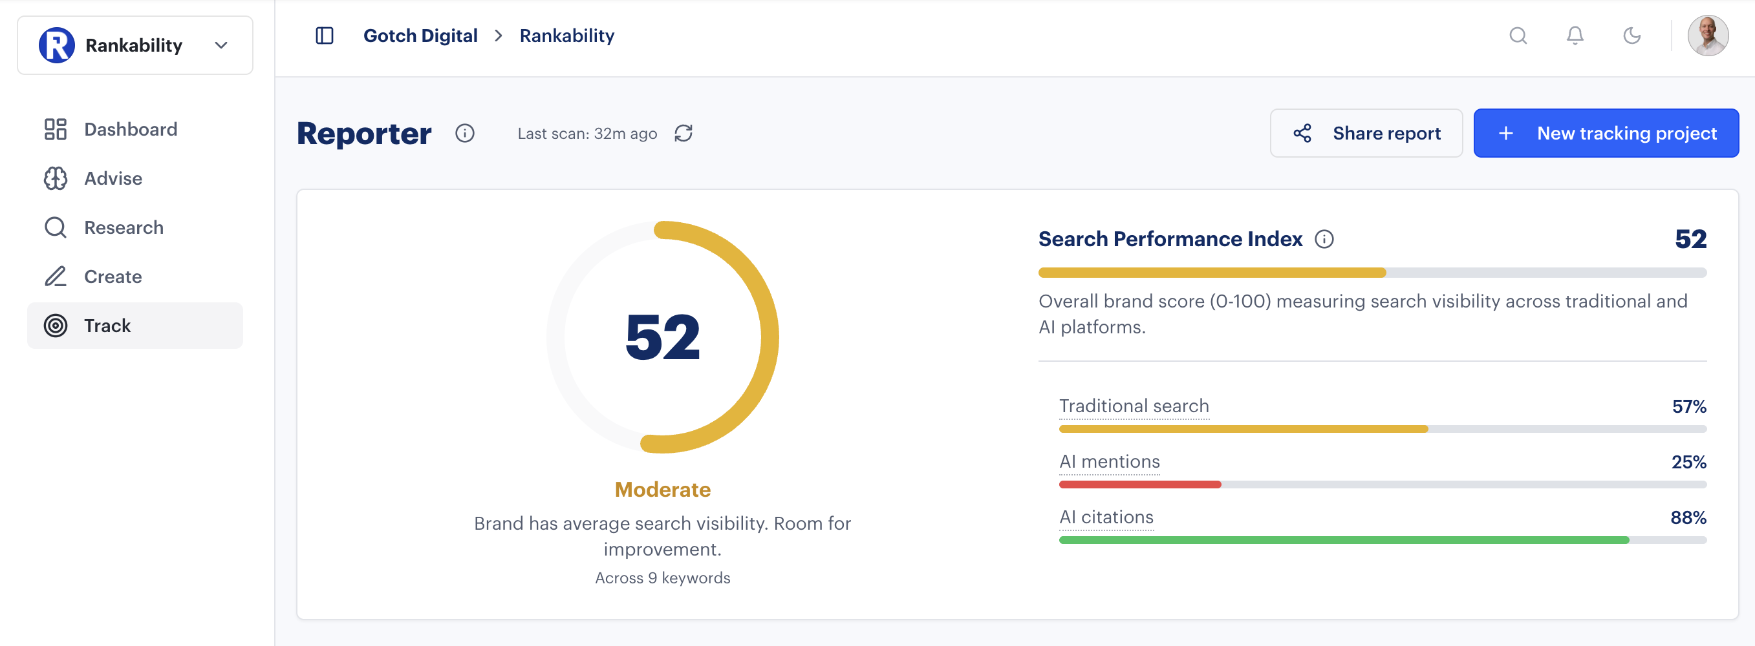The width and height of the screenshot is (1755, 646).
Task: Open the Research search tool
Action: [x=55, y=227]
